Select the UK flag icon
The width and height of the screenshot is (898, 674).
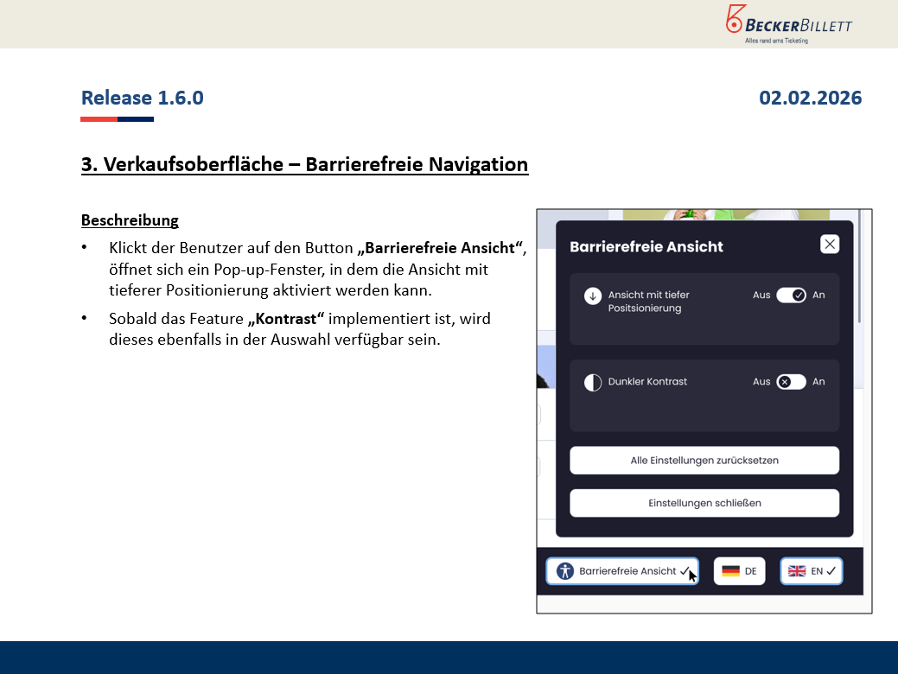coord(797,571)
